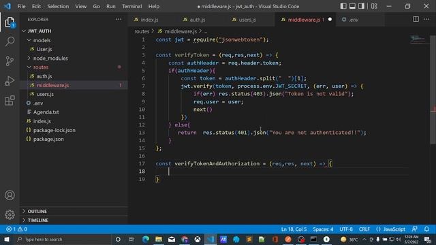Open the Manage gear icon
The width and height of the screenshot is (436, 245).
[10, 214]
